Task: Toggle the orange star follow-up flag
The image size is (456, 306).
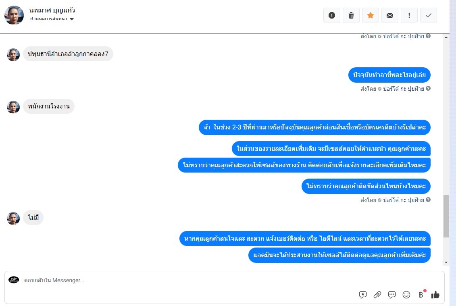Action: 370,15
